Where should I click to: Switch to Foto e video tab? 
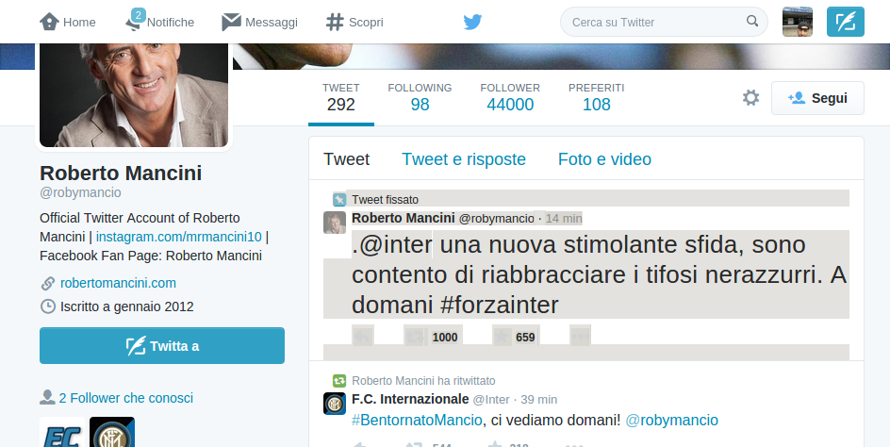pos(604,159)
